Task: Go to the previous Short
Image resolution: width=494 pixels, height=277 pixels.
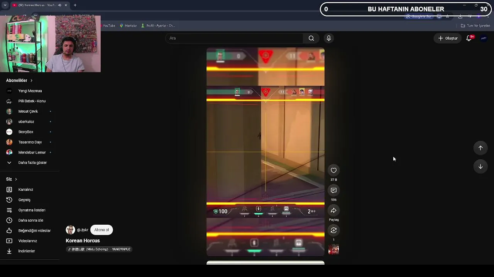Action: 480,148
